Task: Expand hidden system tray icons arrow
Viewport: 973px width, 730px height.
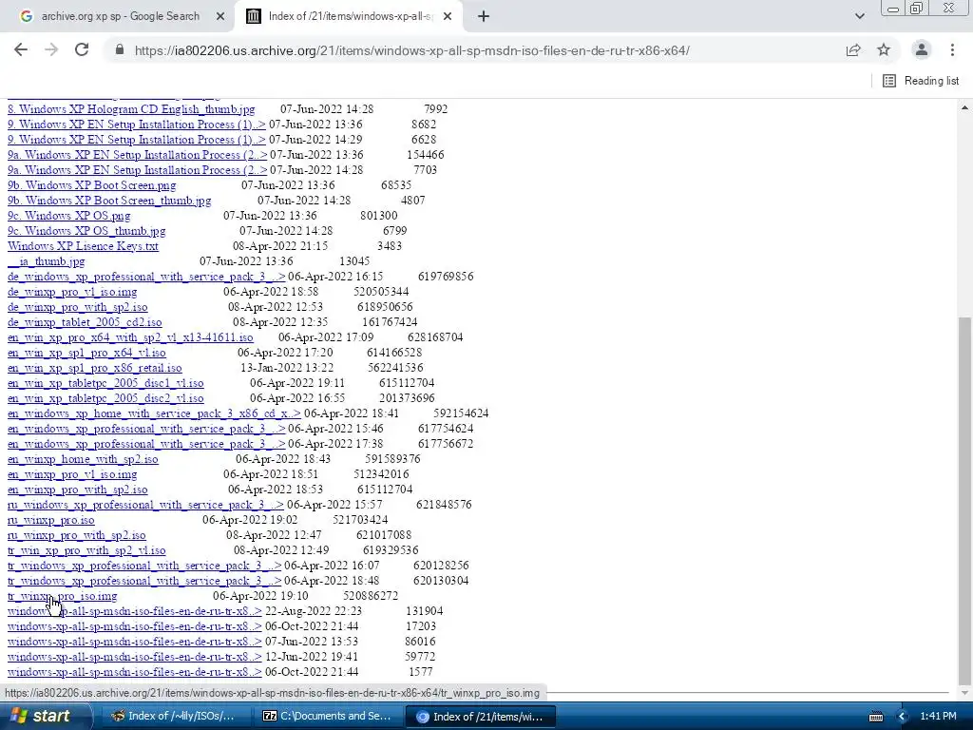Action: pos(902,717)
